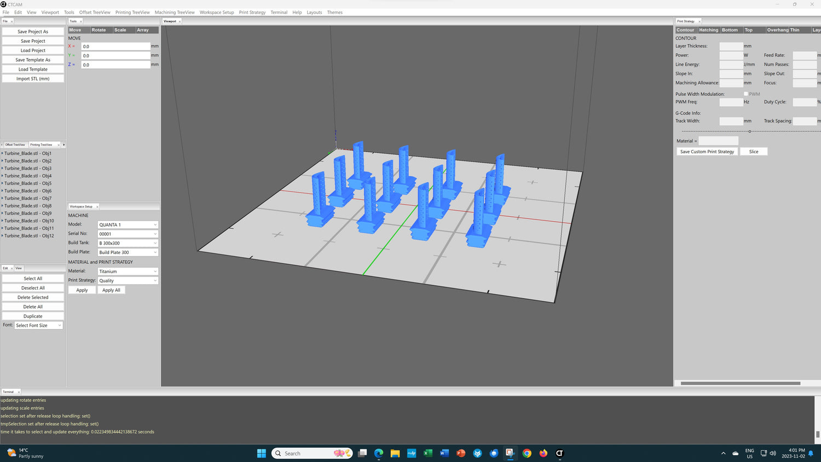Switch to the View tab beside Edit
The width and height of the screenshot is (821, 462).
click(19, 268)
